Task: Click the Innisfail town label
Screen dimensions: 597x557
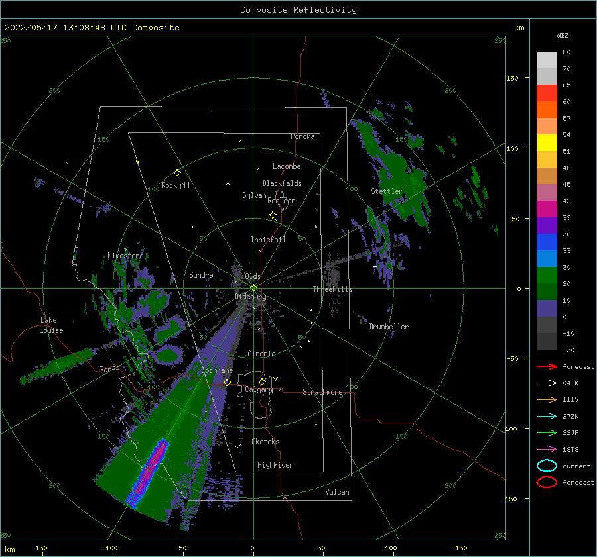Action: [x=268, y=240]
